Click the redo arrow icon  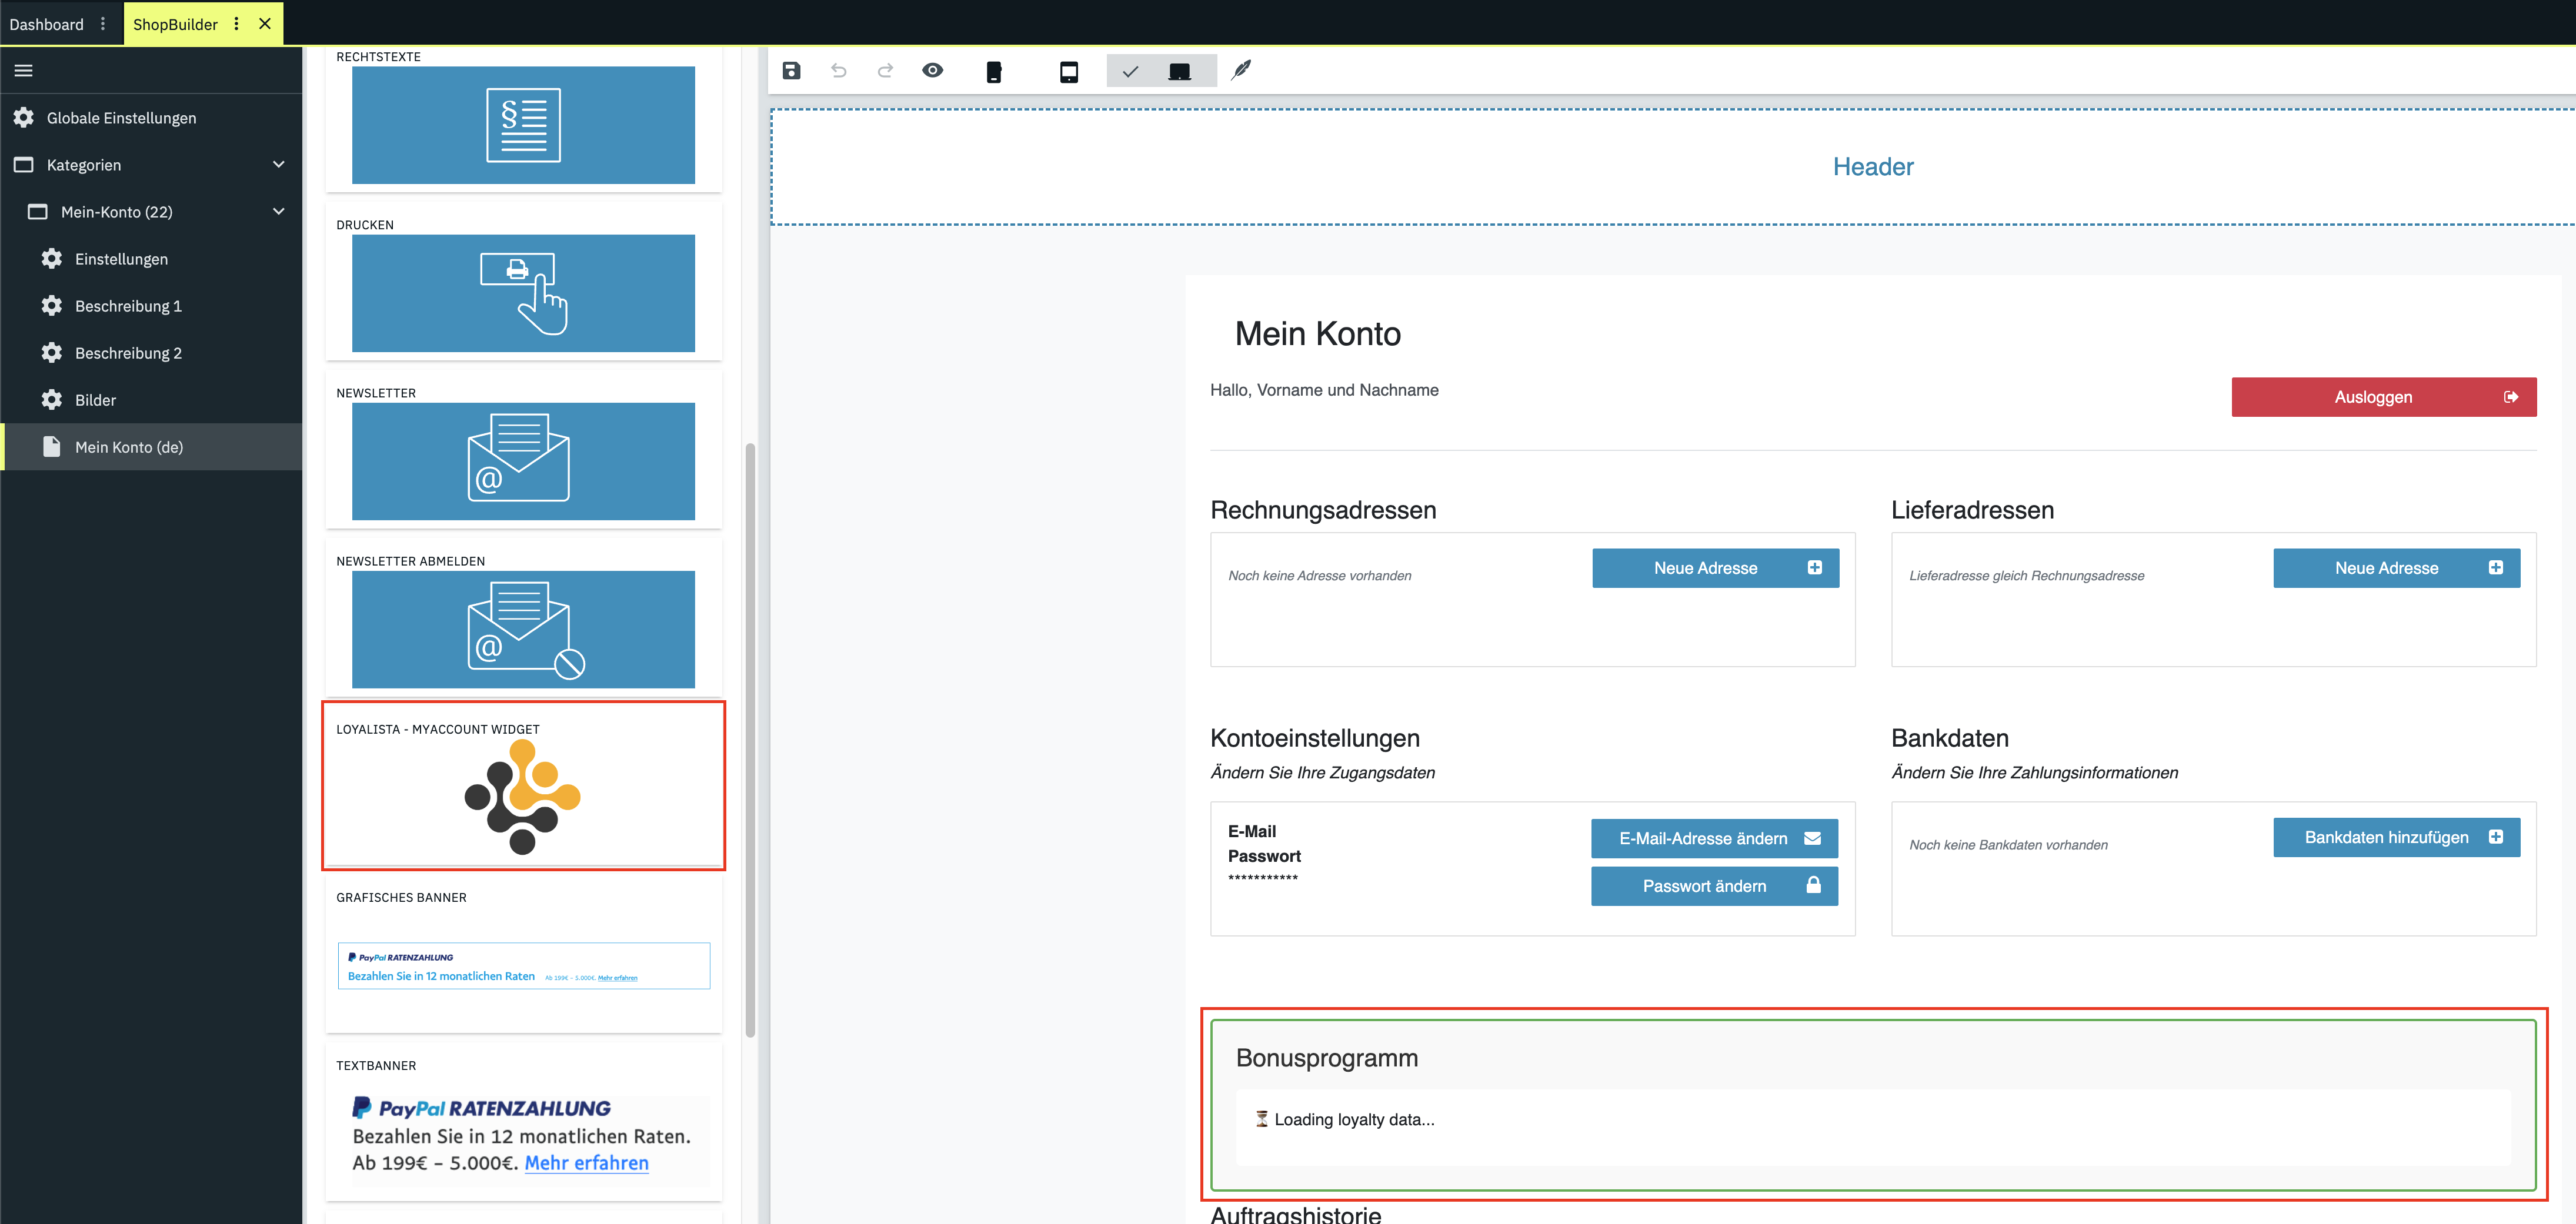885,70
